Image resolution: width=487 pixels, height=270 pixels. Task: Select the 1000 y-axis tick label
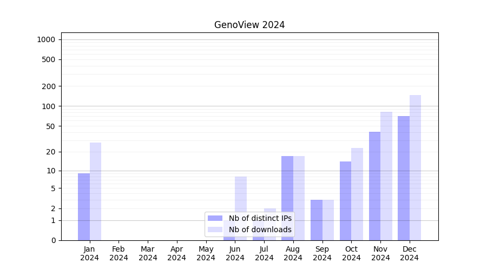pos(46,39)
